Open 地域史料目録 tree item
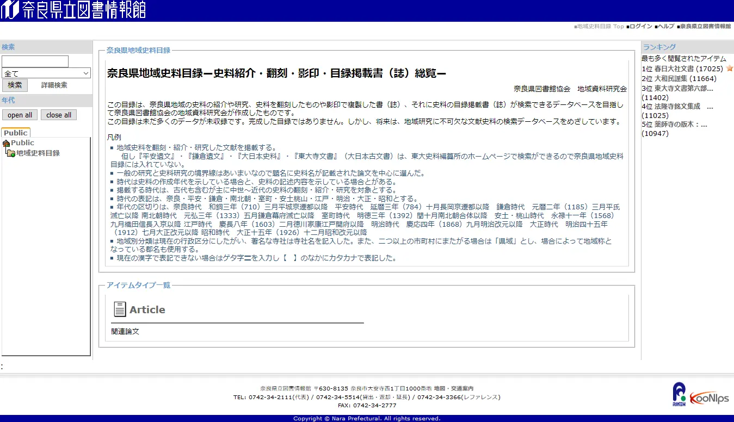Screen dimensions: 734x422 point(38,153)
